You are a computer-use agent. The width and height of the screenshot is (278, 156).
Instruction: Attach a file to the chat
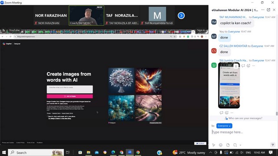(x=228, y=145)
